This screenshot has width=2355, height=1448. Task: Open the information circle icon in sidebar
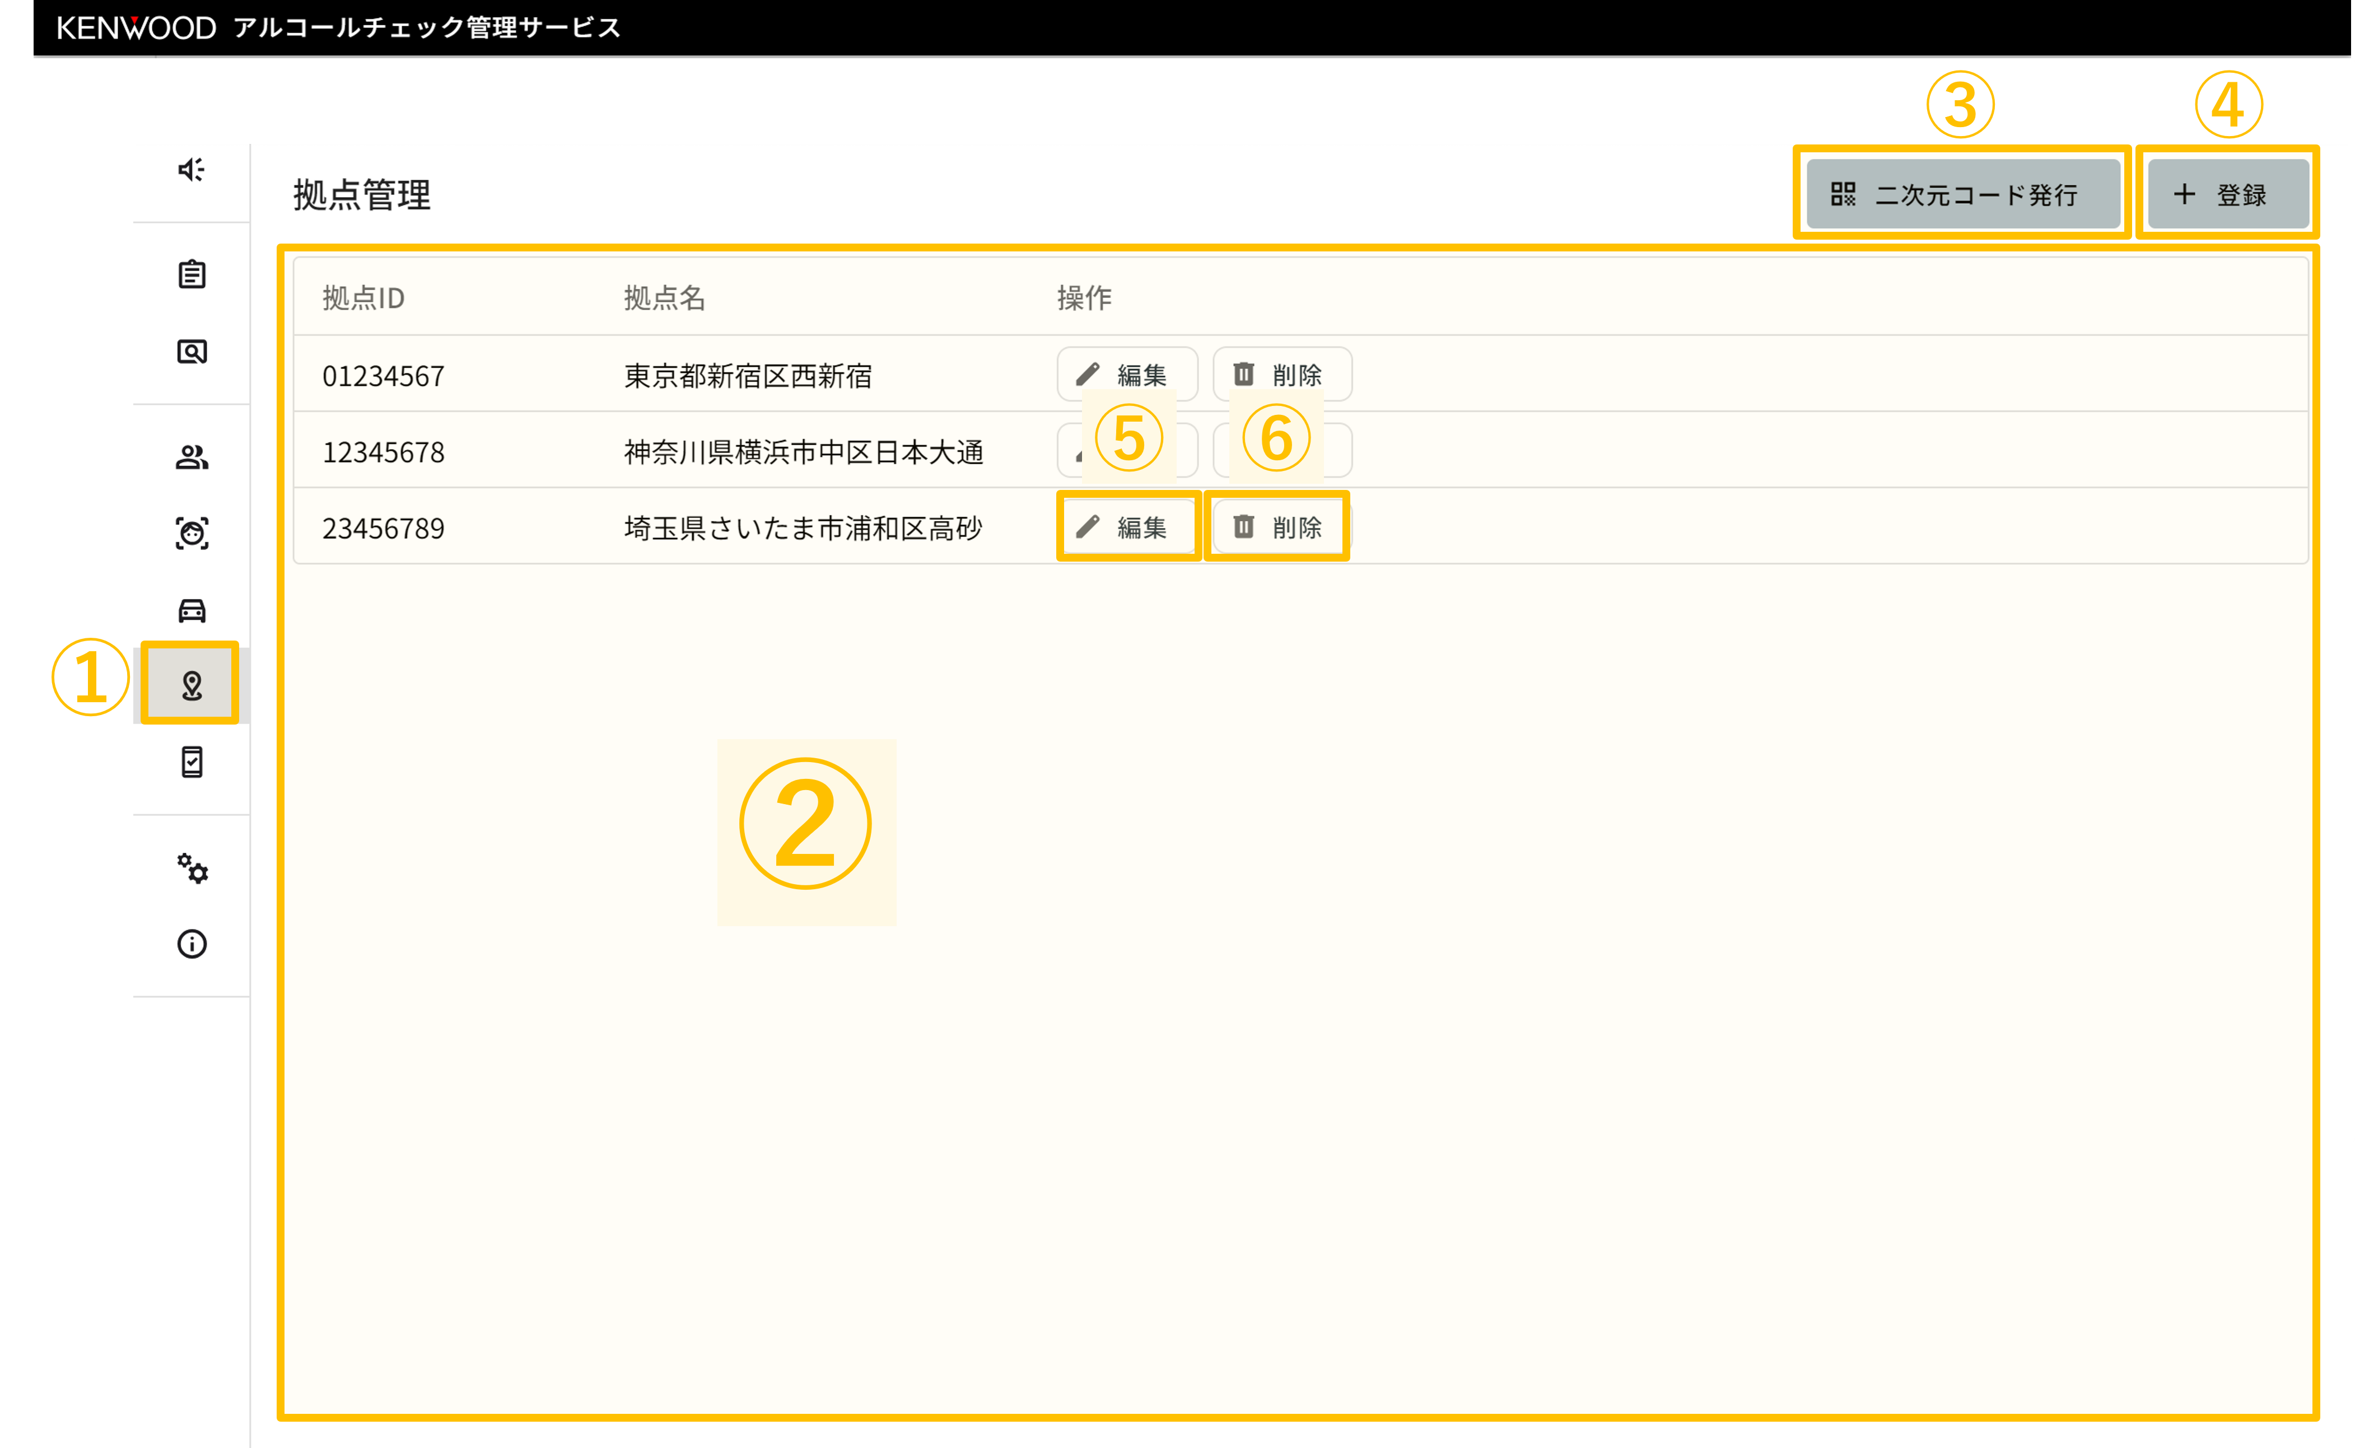[x=192, y=944]
